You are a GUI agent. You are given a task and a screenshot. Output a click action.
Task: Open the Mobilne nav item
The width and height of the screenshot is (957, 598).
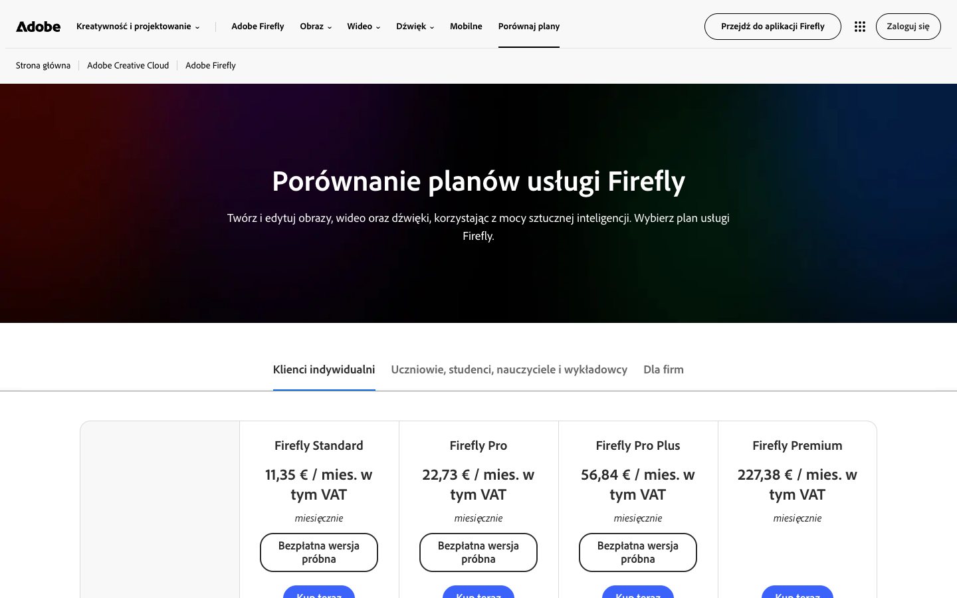tap(466, 27)
